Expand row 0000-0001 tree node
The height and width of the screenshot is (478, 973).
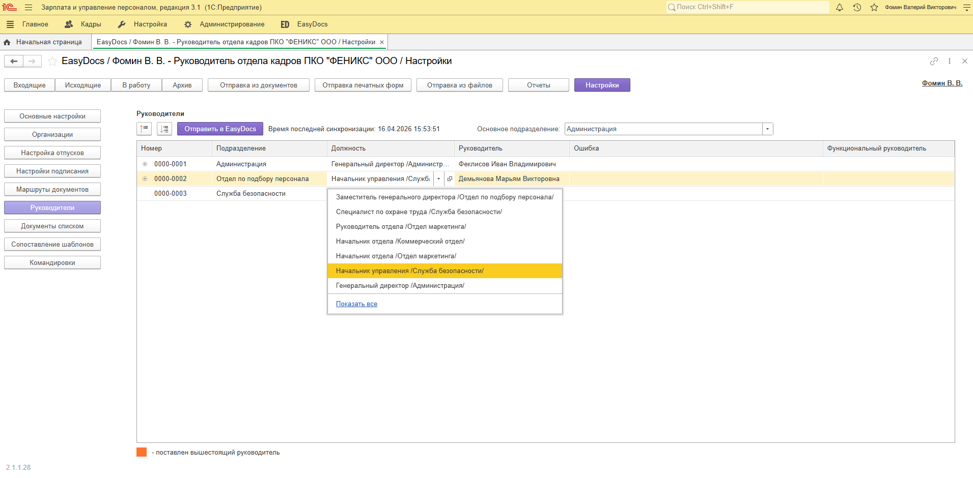145,164
